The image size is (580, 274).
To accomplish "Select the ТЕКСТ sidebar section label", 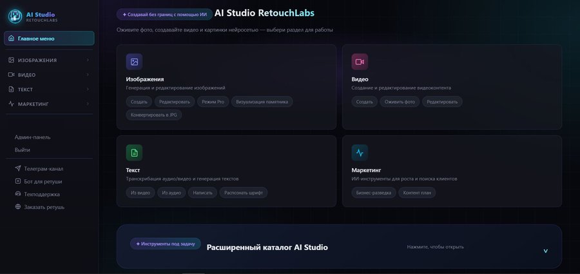I will 26,90.
